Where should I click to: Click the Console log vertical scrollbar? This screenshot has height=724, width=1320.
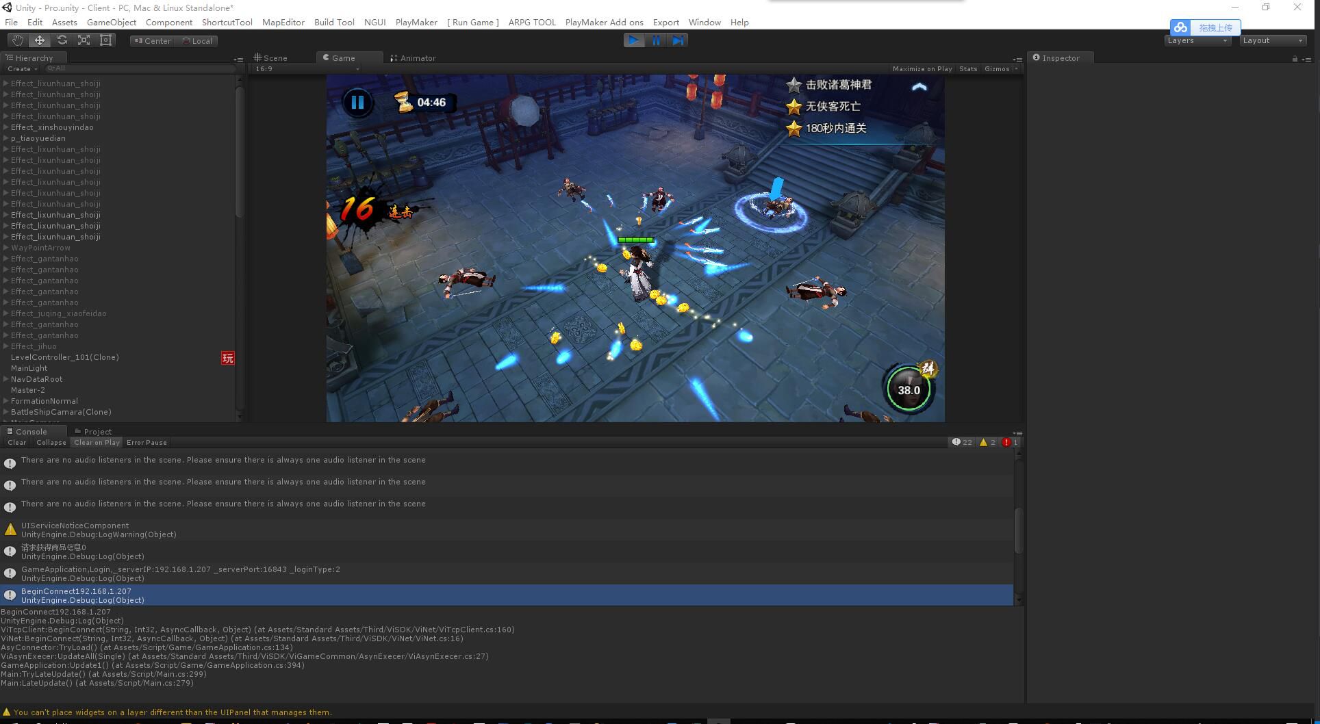pyautogui.click(x=1018, y=530)
